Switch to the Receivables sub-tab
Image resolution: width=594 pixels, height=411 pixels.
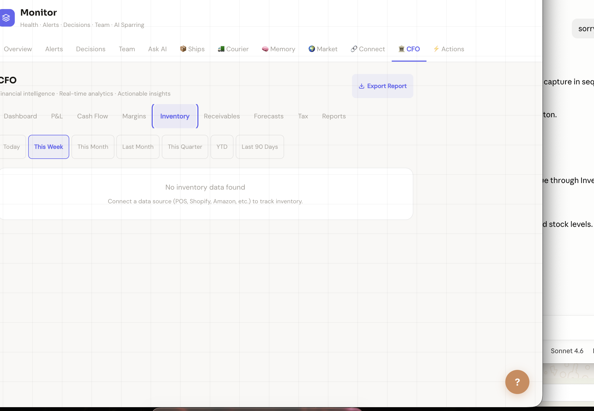coord(222,116)
